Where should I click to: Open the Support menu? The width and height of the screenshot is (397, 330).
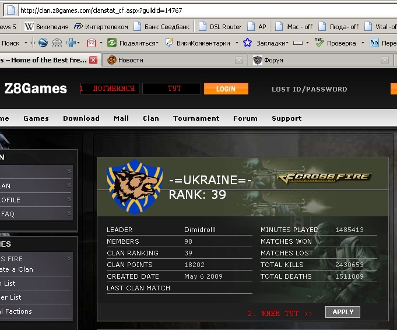click(287, 118)
